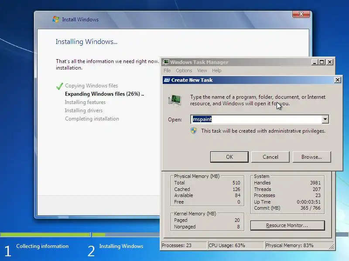Click the administrative privileges shield icon
Viewport: 349px width, 261px height.
194,131
